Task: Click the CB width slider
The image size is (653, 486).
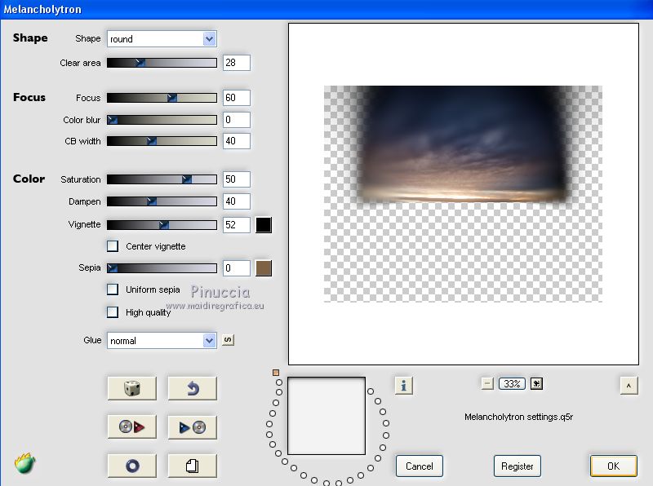Action: click(162, 141)
